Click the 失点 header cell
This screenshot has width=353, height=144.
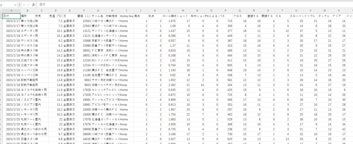155,16
